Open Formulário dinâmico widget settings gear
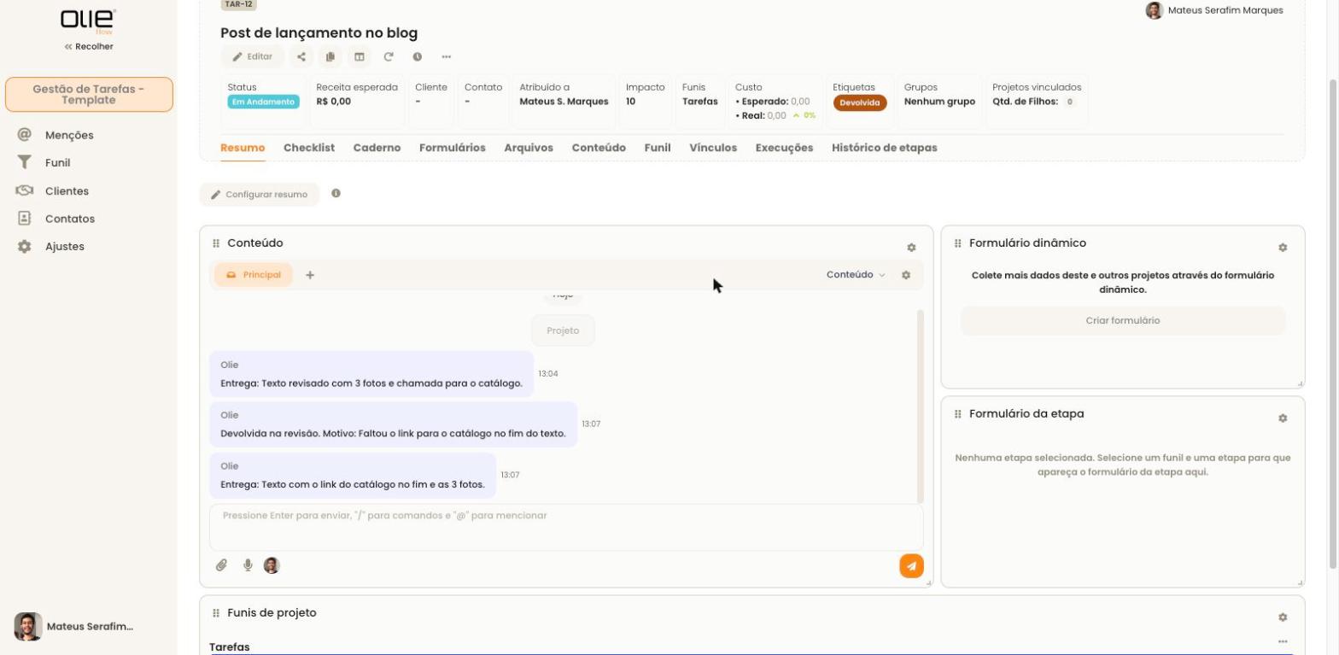This screenshot has width=1339, height=655. point(1282,248)
